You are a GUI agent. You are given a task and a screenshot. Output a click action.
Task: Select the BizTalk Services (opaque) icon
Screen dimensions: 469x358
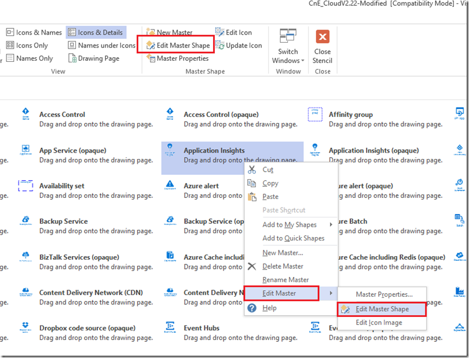pos(25,256)
